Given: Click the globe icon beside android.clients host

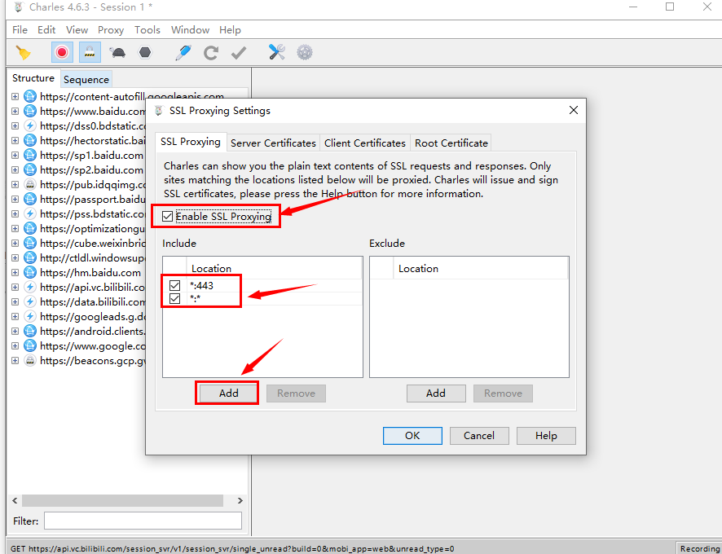Looking at the screenshot, I should tap(30, 331).
